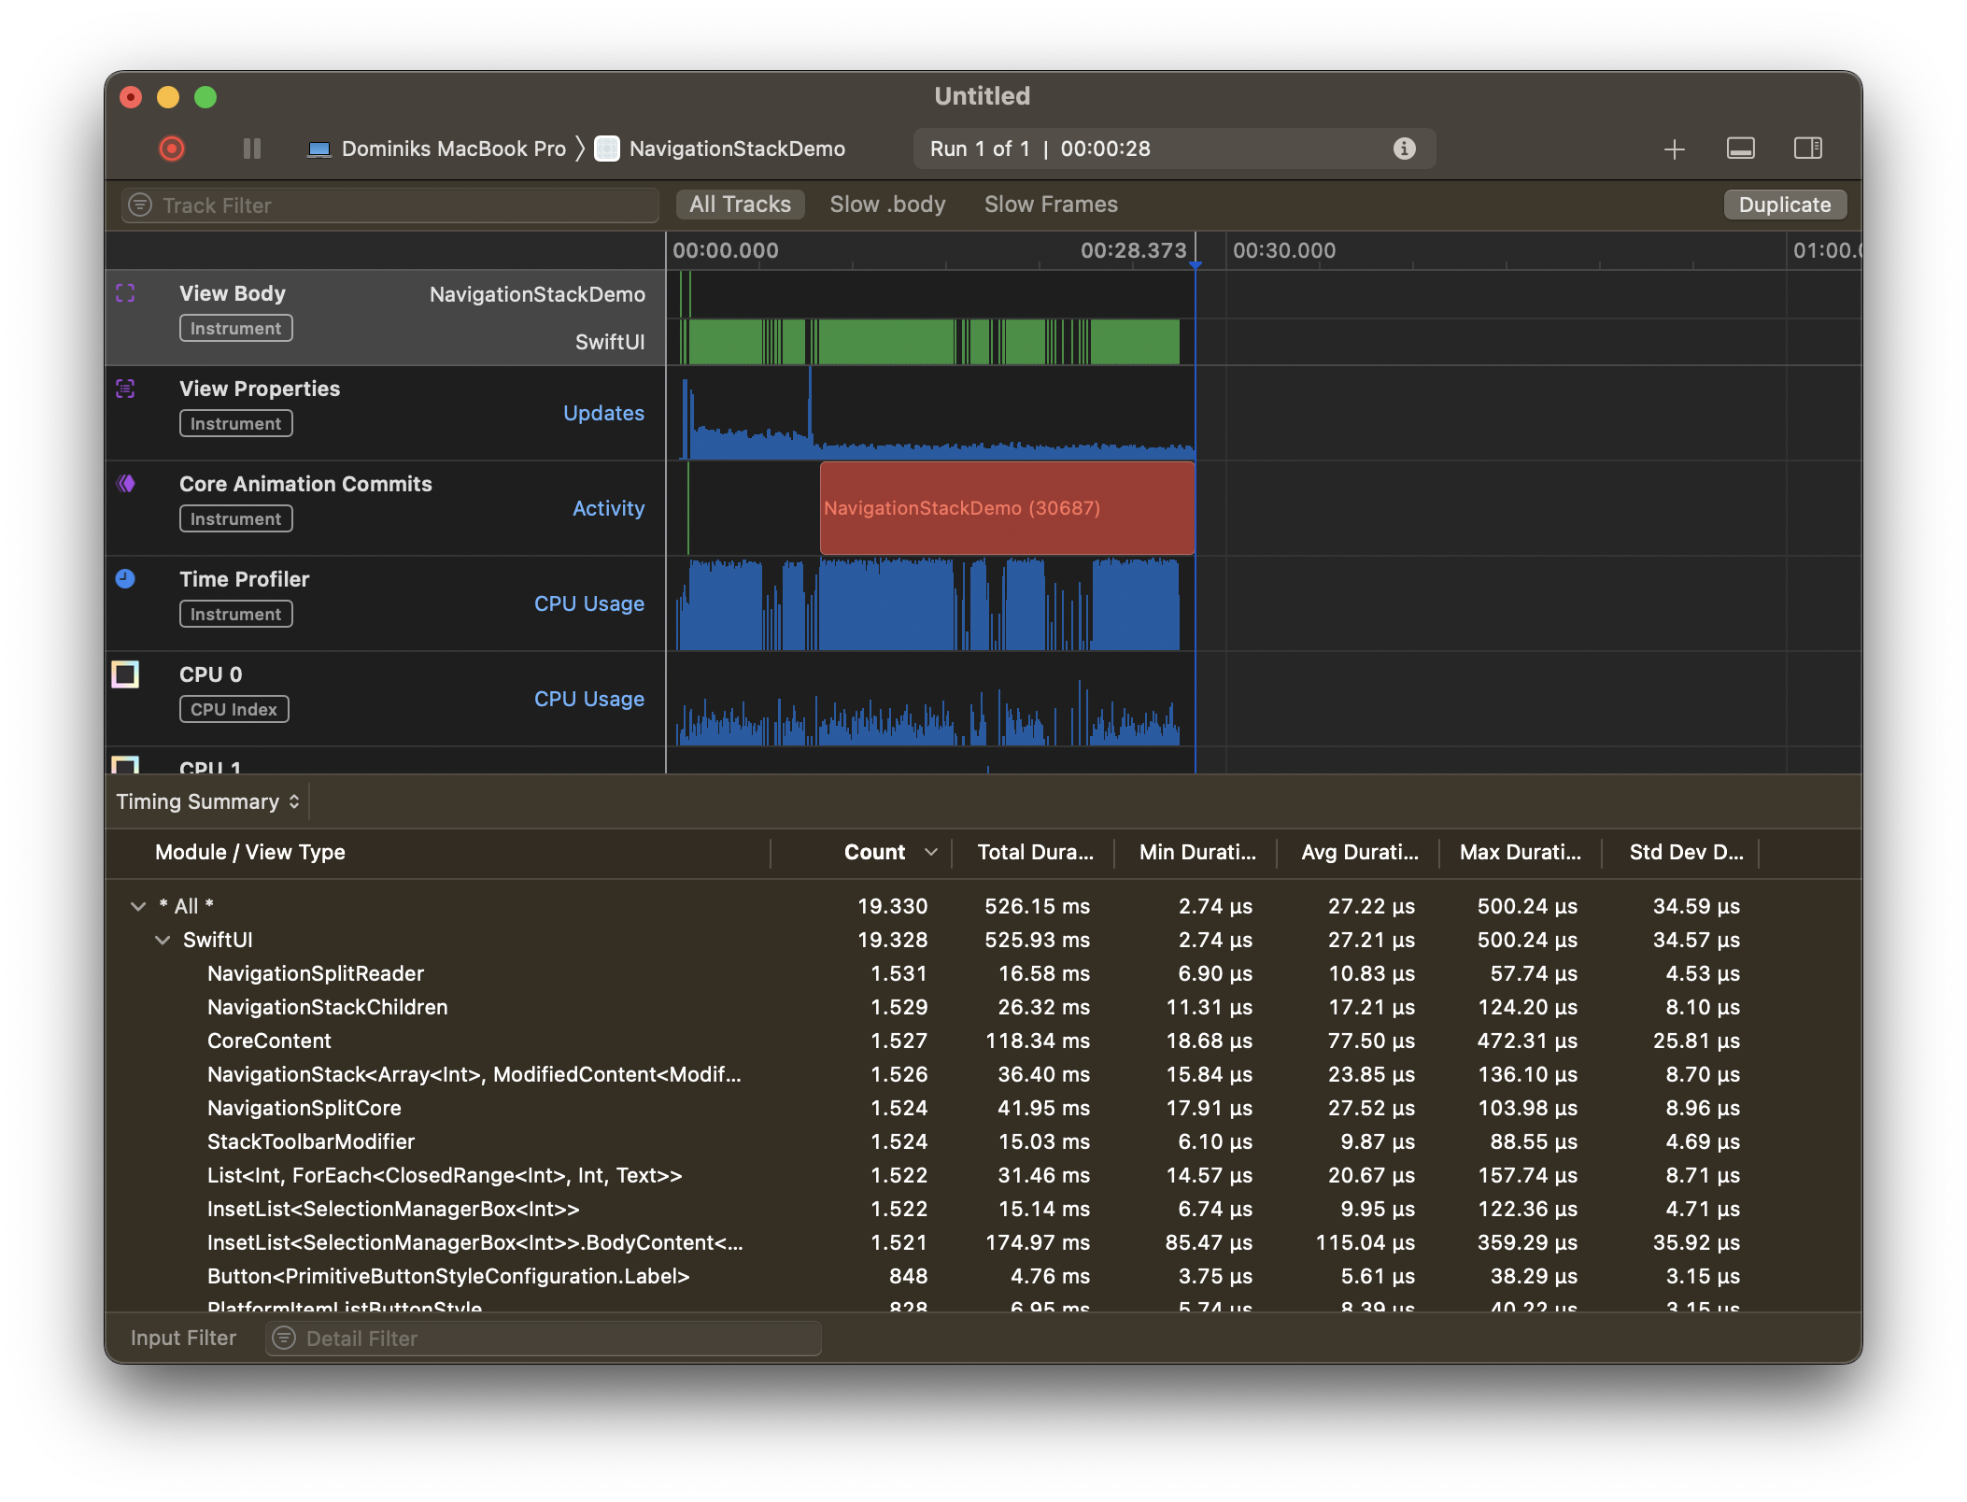Click the add instrument plus icon
The image size is (1967, 1502).
point(1674,149)
